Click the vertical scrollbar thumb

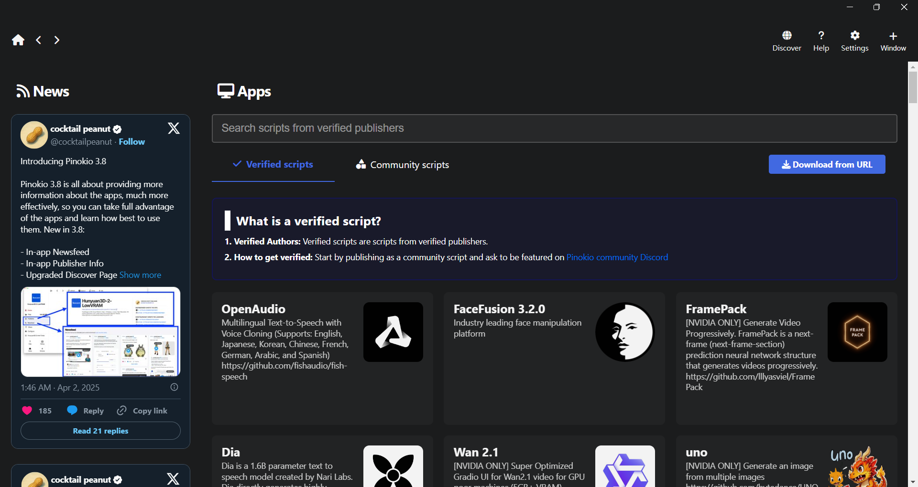[913, 86]
